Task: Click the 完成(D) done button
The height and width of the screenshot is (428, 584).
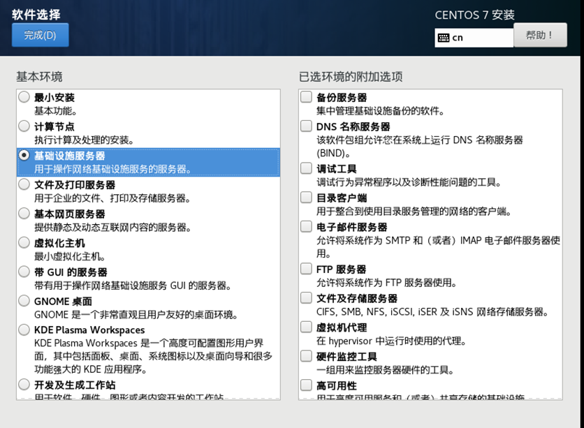Action: [x=41, y=35]
